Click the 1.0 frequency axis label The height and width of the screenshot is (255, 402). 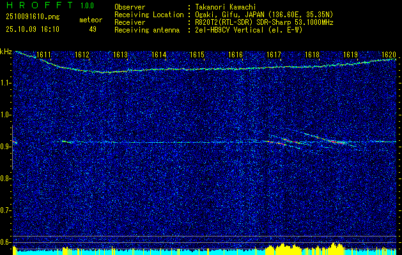click(5, 115)
